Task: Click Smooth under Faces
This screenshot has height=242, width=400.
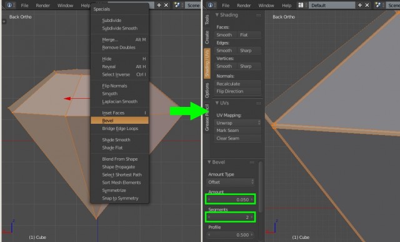Action: point(226,35)
